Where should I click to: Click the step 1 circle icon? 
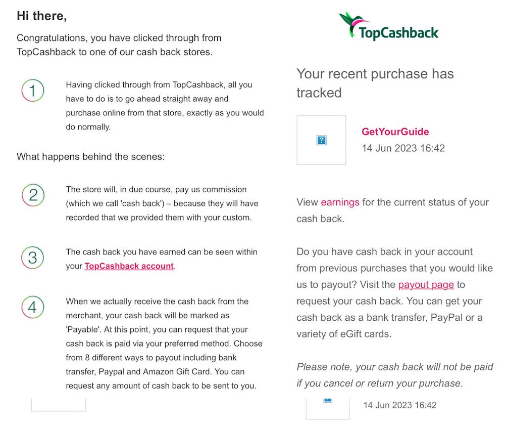(33, 92)
